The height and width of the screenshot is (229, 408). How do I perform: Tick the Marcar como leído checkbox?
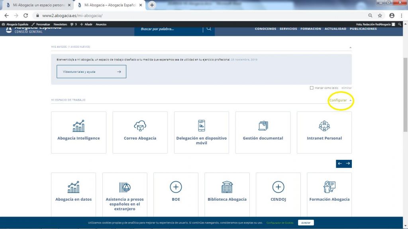(x=312, y=88)
